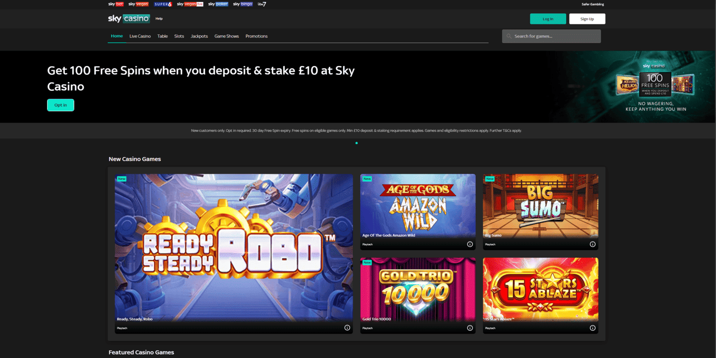The image size is (716, 358).
Task: Open the Promotions tab
Action: [x=256, y=36]
